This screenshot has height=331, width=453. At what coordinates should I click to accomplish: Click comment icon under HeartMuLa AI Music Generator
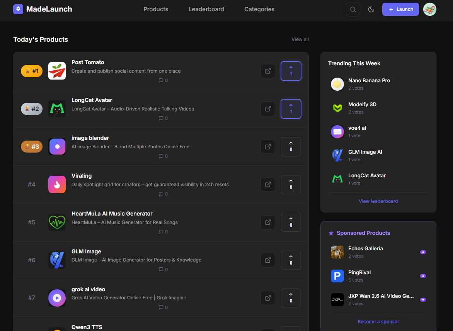pyautogui.click(x=161, y=232)
